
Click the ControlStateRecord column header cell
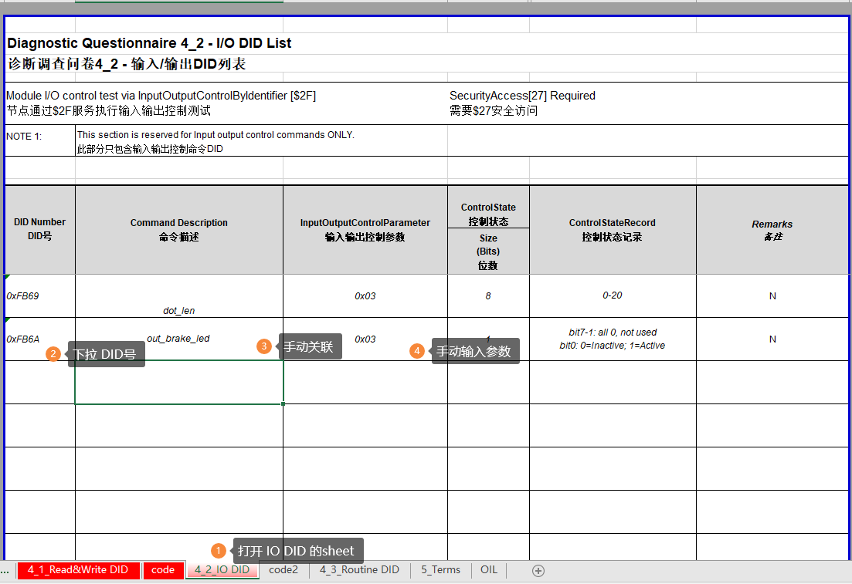(x=612, y=229)
